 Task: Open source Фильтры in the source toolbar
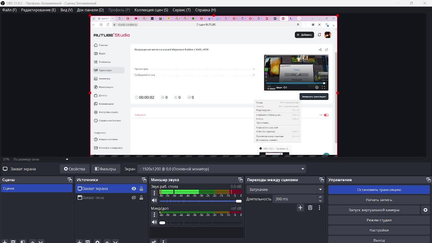(105, 169)
